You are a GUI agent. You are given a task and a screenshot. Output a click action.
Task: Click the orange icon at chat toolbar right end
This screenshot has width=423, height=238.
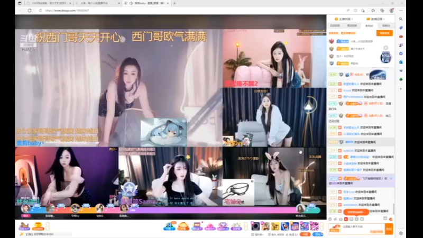390,219
